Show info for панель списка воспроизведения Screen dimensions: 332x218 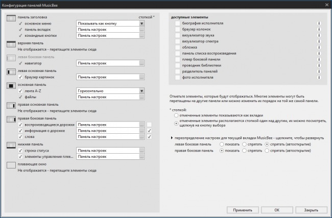point(319,53)
